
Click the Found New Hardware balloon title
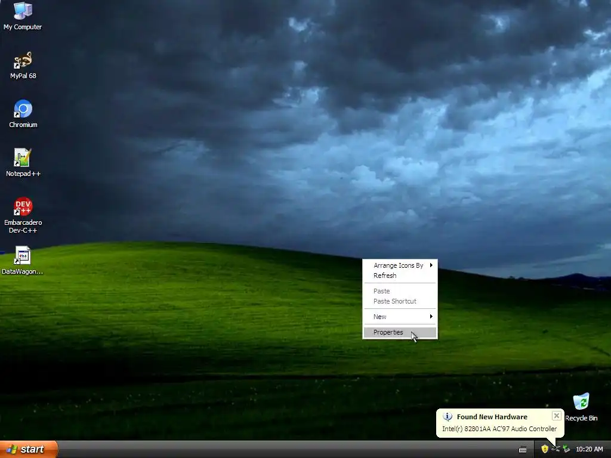492,417
